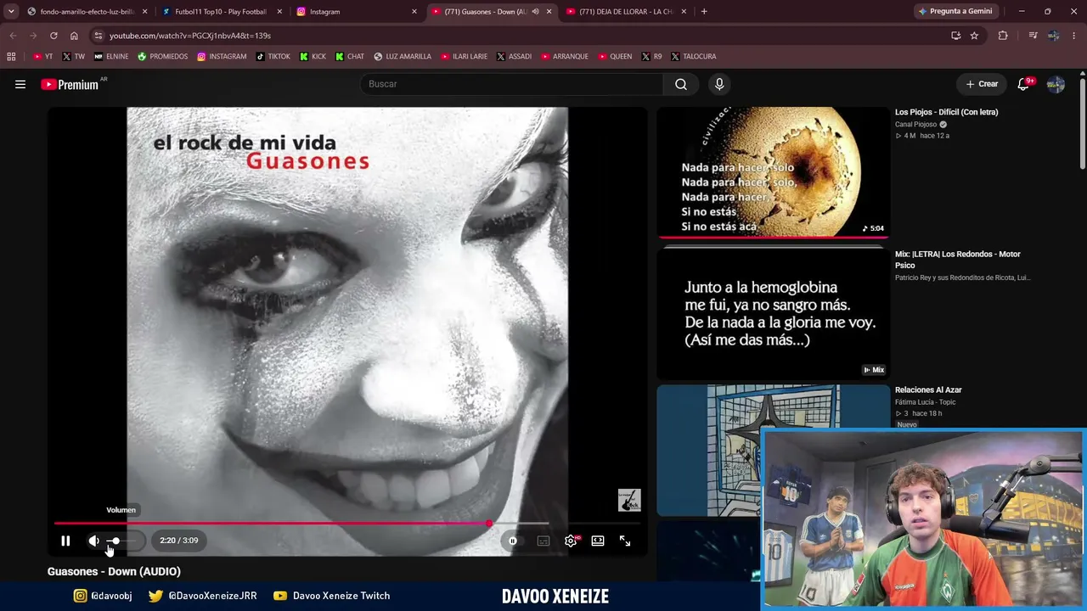Adjust the volume slider handle

[x=115, y=541]
